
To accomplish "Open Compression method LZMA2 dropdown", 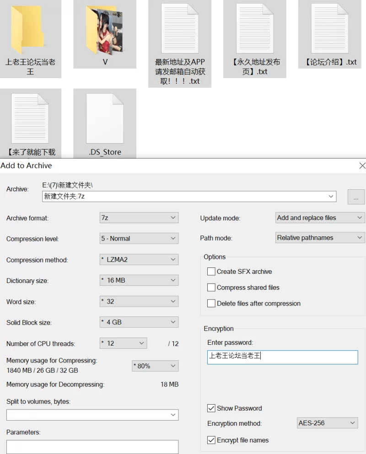I will [x=139, y=259].
